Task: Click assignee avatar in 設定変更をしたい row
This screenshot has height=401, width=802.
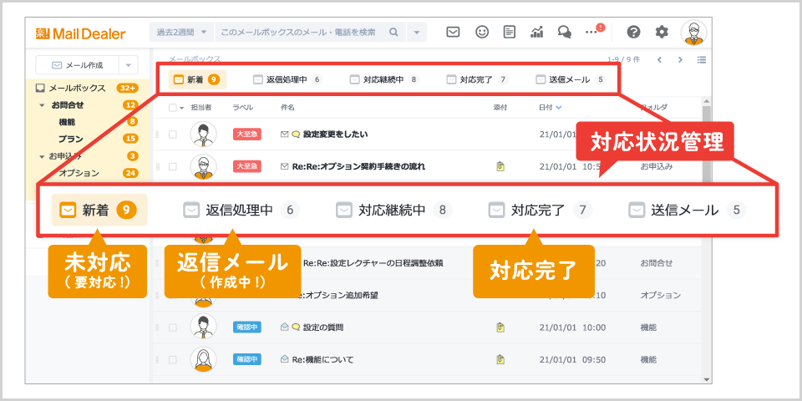Action: [x=203, y=135]
